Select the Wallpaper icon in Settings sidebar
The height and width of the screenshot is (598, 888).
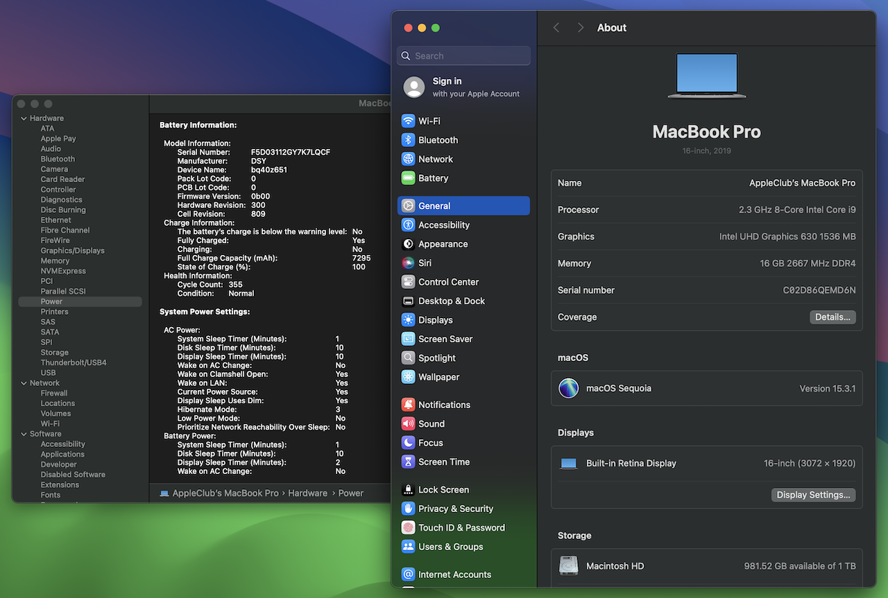pos(408,377)
